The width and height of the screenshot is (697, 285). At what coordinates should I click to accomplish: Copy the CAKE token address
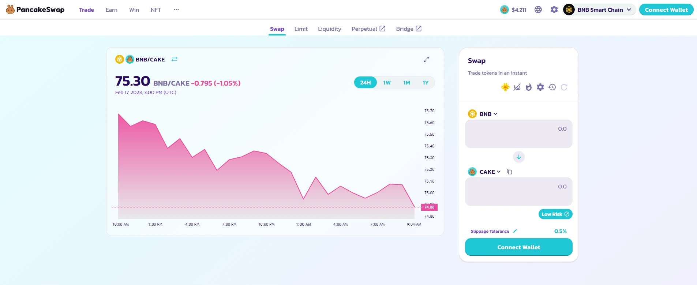(510, 172)
